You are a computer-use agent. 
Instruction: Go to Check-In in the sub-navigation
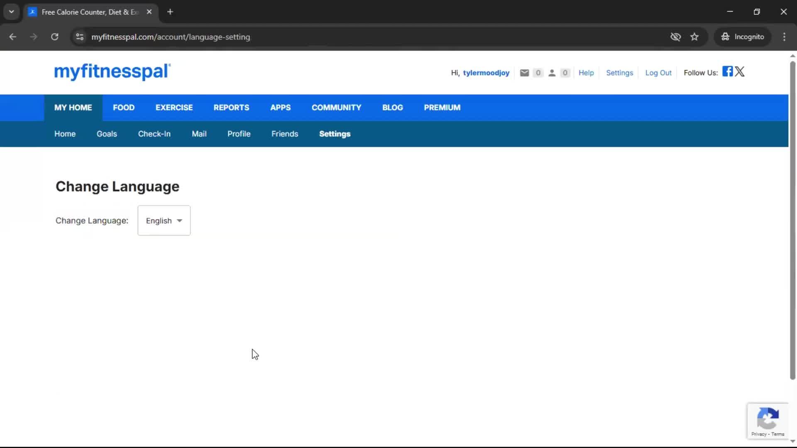pos(154,134)
